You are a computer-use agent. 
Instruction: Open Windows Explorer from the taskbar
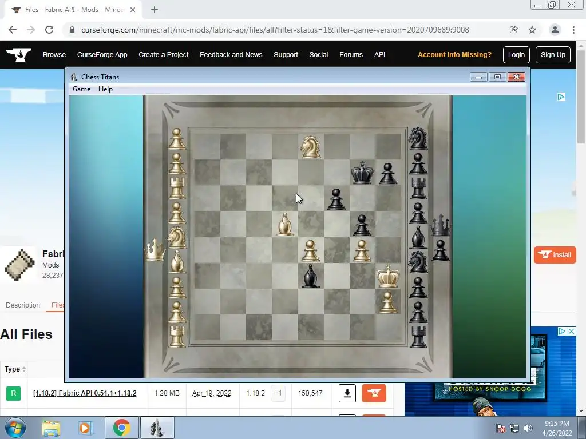[x=51, y=428]
